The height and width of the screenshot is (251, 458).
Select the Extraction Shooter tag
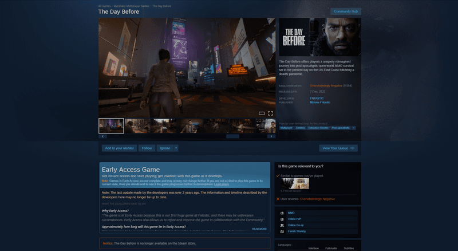[x=318, y=128]
